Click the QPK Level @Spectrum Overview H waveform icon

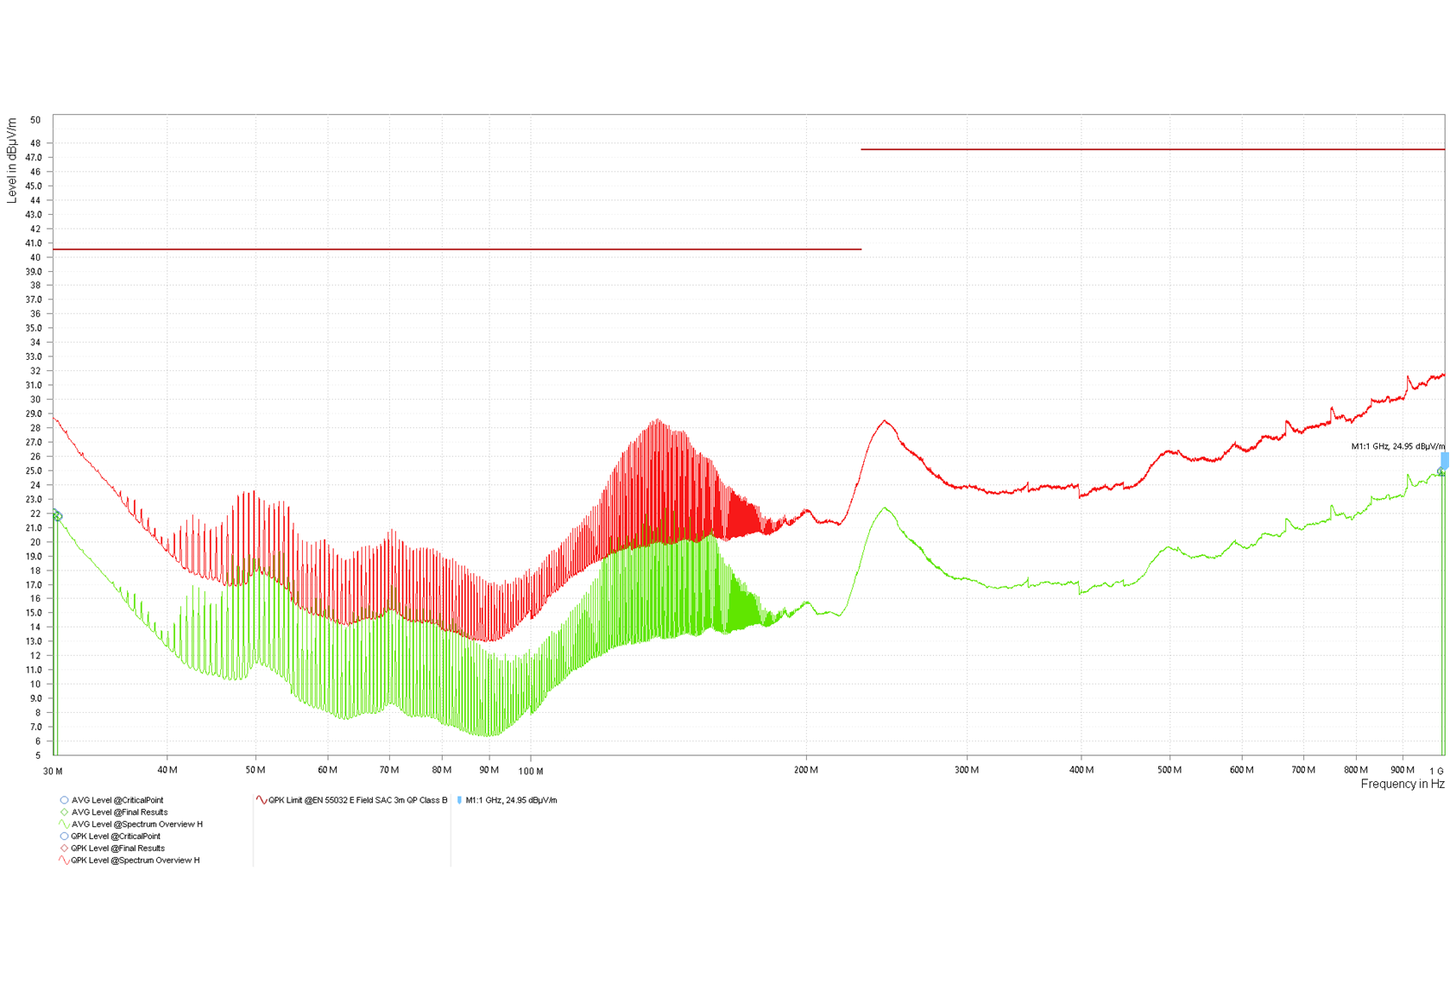[x=62, y=861]
